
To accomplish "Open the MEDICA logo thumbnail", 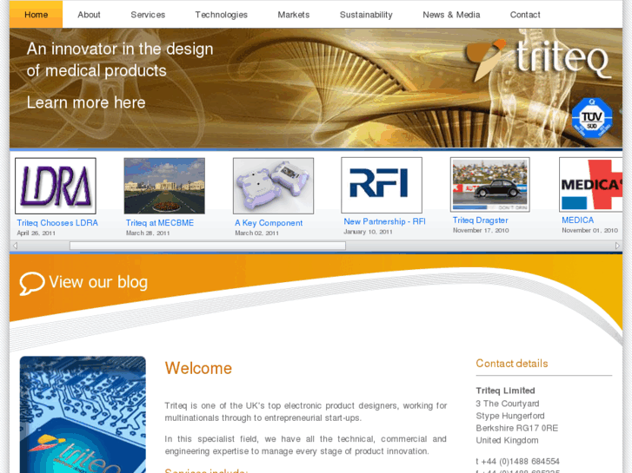I will [x=591, y=184].
